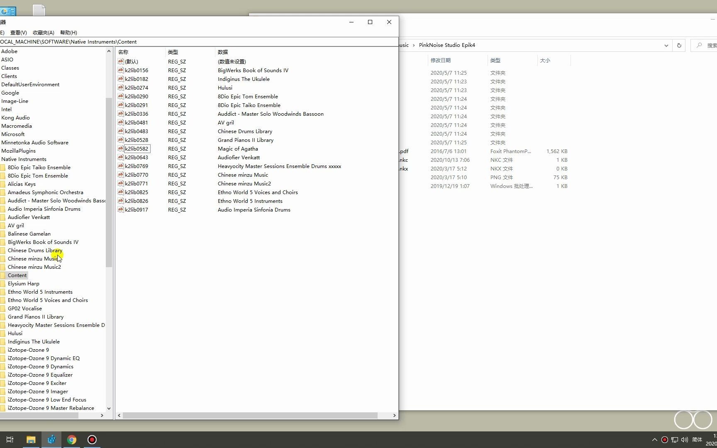The height and width of the screenshot is (448, 717).
Task: Refresh the Explorer window address bar
Action: click(x=679, y=45)
